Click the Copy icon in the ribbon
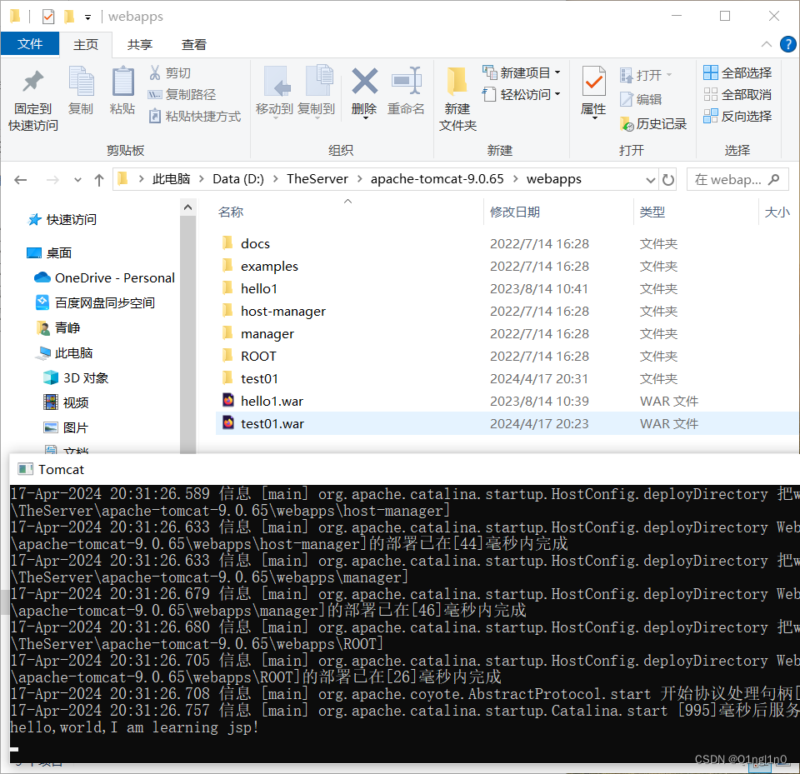The width and height of the screenshot is (800, 774). coord(81,81)
